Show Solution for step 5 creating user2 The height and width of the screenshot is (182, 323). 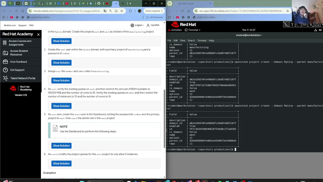click(x=61, y=146)
